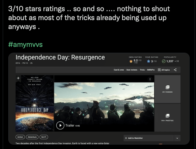Expand the watchlist dropdown chevron
This screenshot has height=149, width=196.
pyautogui.click(x=177, y=138)
